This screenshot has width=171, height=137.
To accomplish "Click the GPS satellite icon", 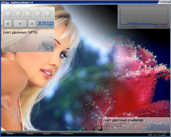I will coord(45,47).
